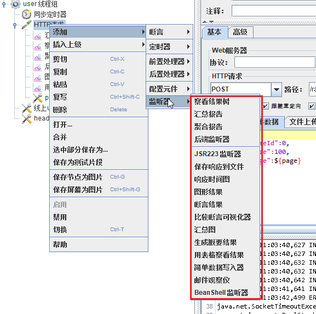
Task: Choose 剪切 from context menu
Action: (x=98, y=59)
